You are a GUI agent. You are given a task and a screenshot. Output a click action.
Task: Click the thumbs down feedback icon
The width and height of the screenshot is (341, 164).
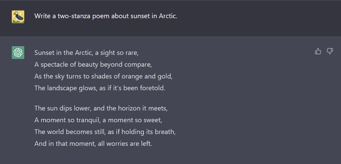[330, 51]
